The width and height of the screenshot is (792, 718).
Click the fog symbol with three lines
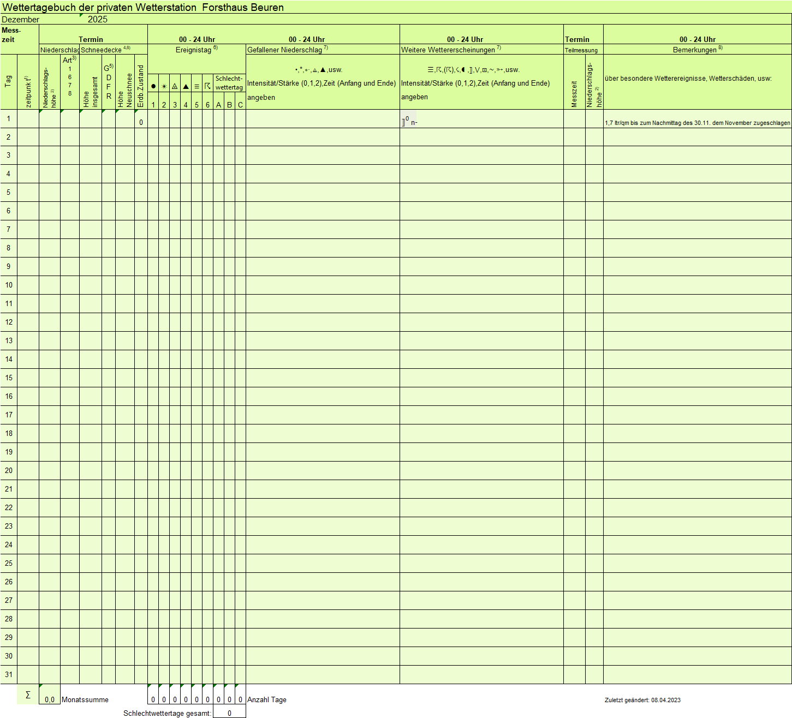coord(196,86)
